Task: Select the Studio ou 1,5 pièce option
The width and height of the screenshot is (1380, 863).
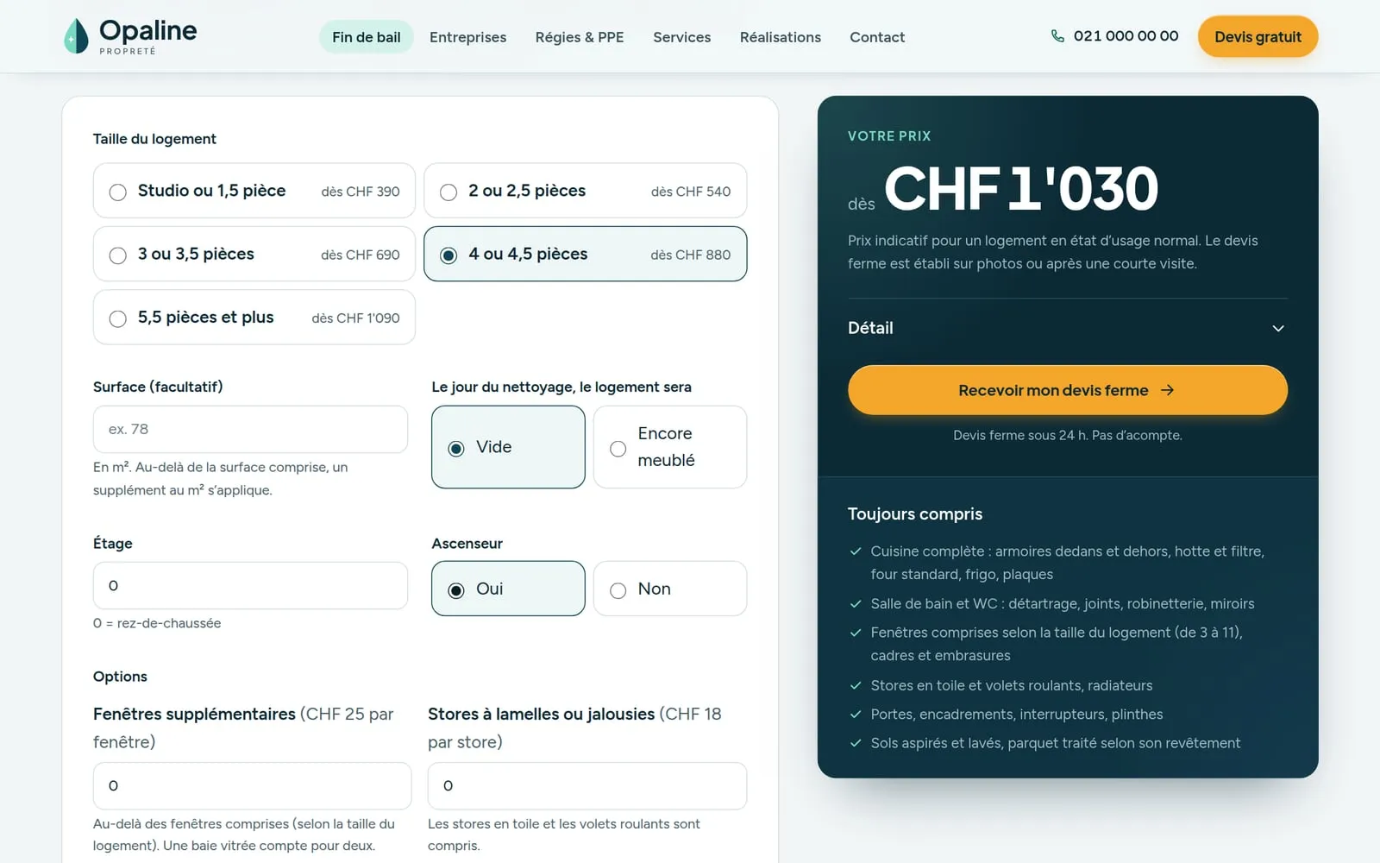Action: pyautogui.click(x=254, y=191)
